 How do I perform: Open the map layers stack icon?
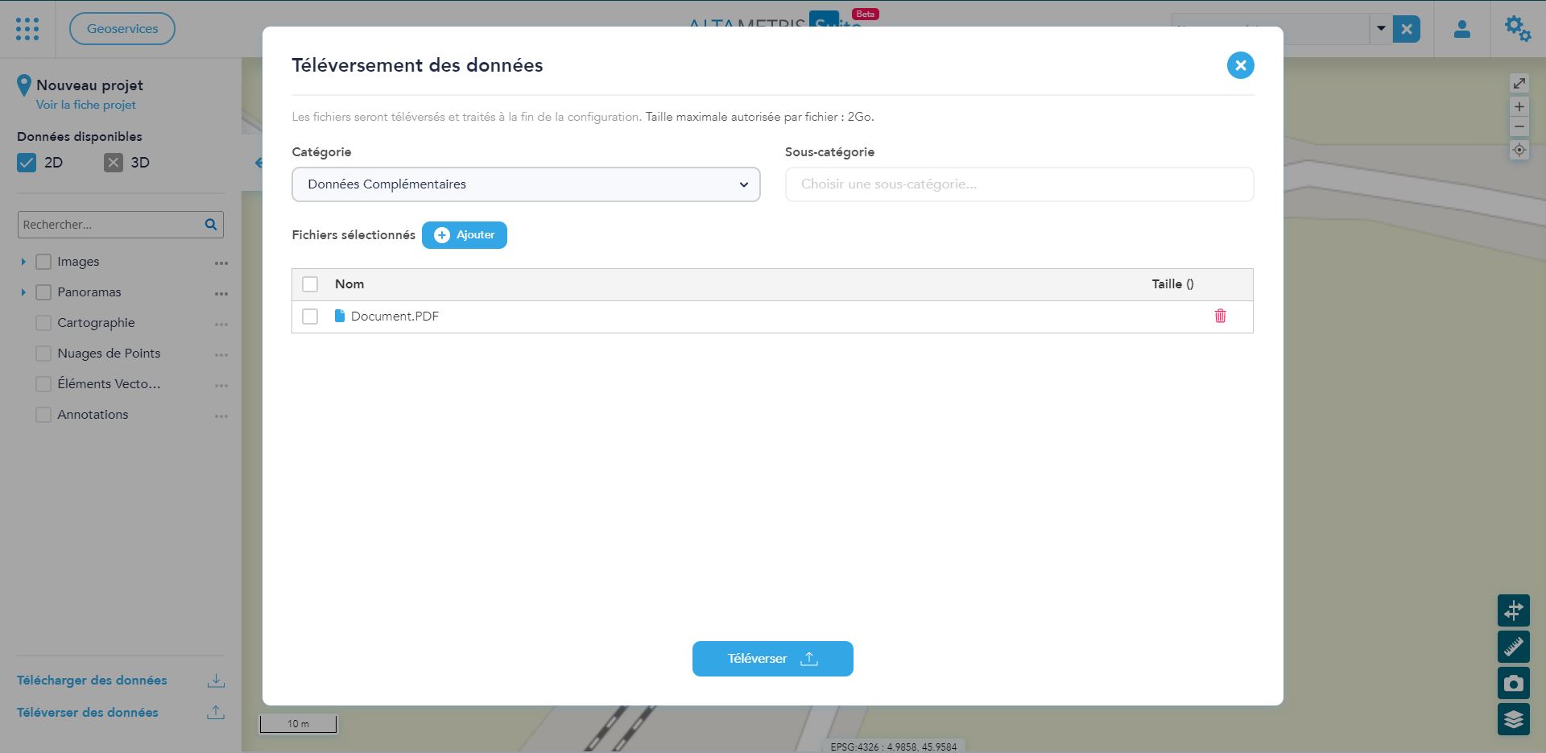pos(1514,719)
